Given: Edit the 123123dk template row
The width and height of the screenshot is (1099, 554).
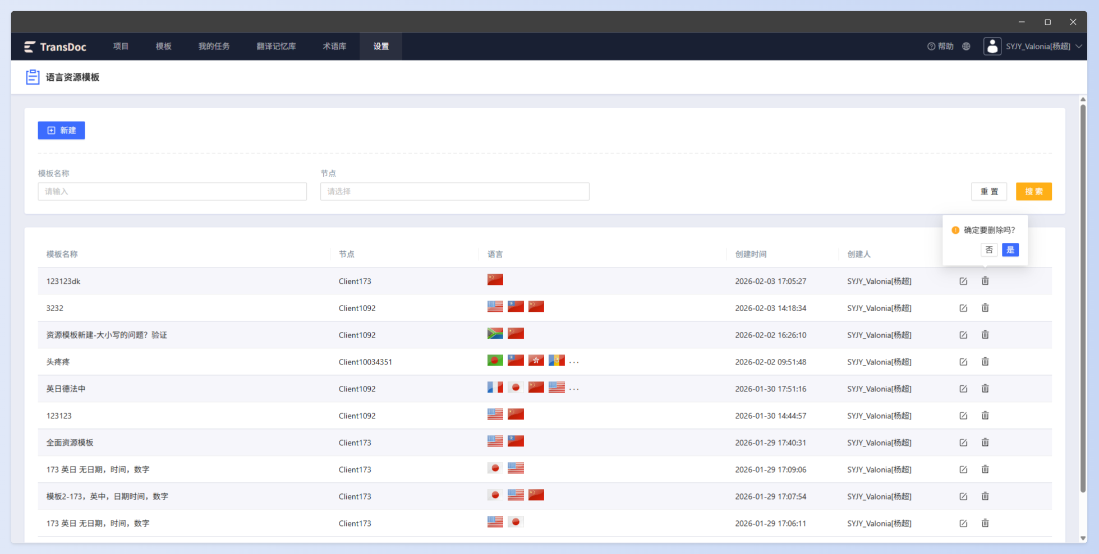Looking at the screenshot, I should (963, 281).
